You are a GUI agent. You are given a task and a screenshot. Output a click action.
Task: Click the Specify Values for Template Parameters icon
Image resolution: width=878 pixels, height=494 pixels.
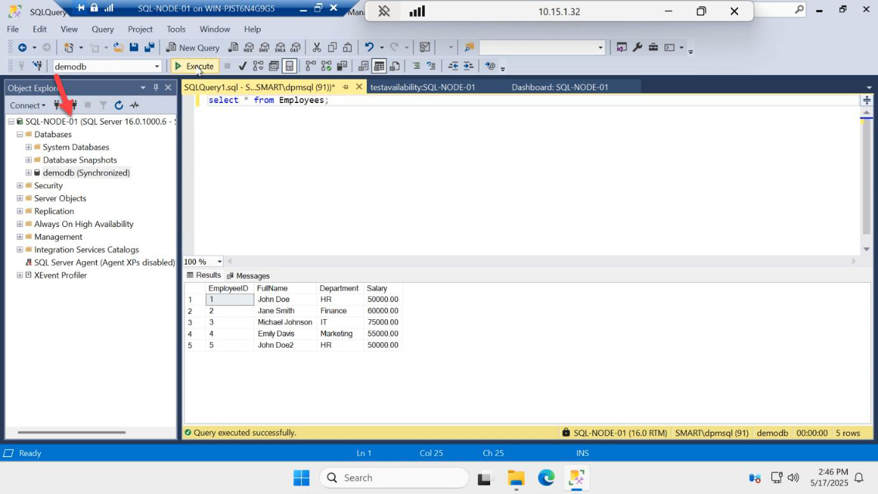(x=490, y=66)
